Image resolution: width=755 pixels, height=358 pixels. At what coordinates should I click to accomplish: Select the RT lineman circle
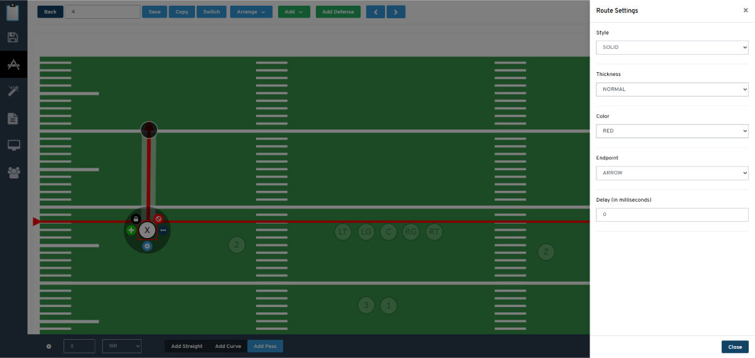(x=434, y=232)
